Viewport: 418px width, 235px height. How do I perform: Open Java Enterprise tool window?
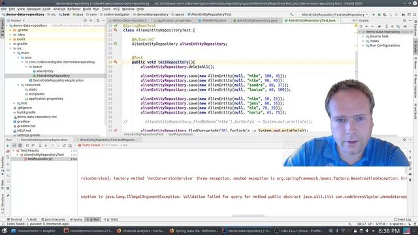point(53,219)
